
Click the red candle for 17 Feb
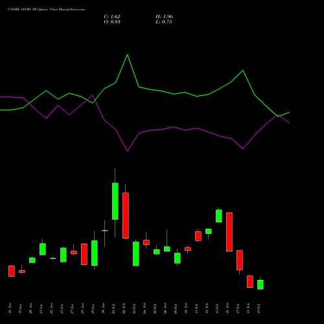pyautogui.click(x=240, y=260)
